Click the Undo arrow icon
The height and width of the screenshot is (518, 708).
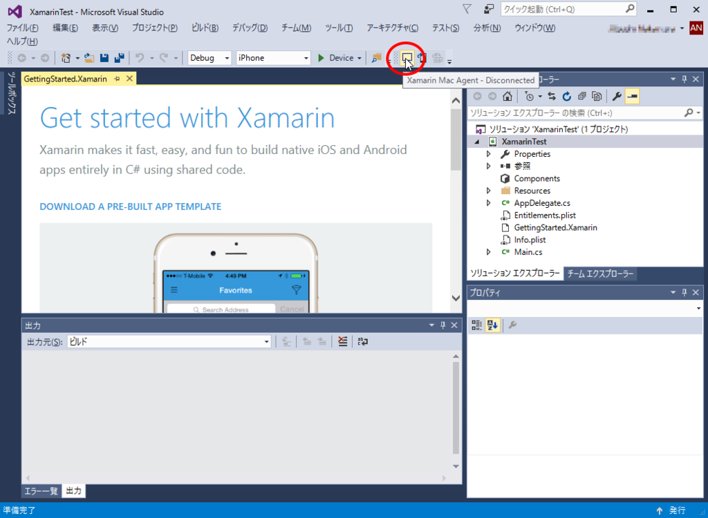pyautogui.click(x=140, y=58)
